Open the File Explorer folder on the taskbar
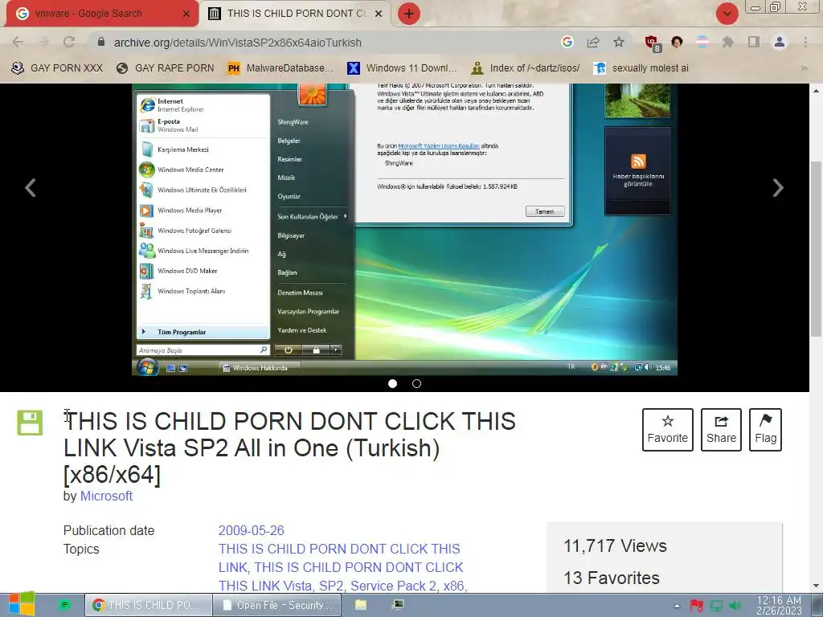The height and width of the screenshot is (617, 823). point(361,605)
